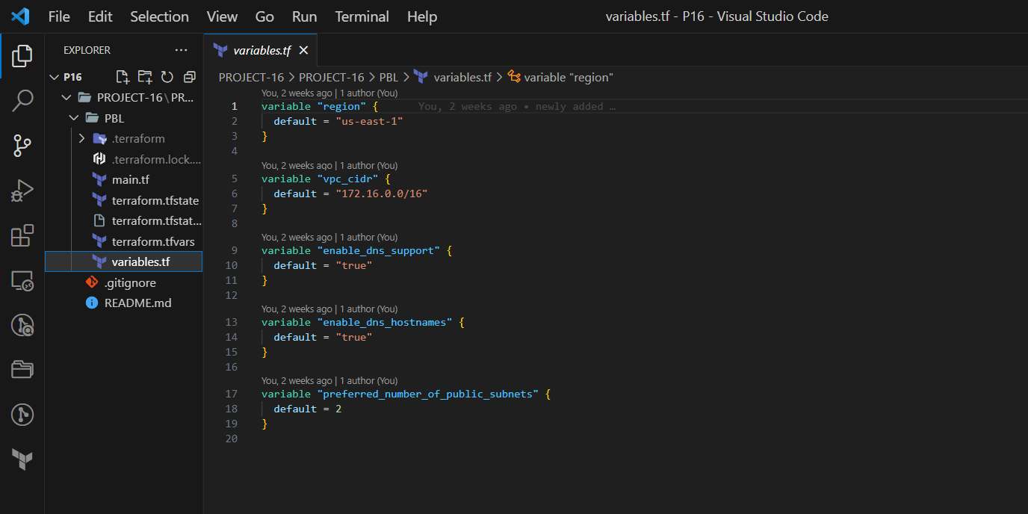
Task: Expand the .terraform folder
Action: pos(82,138)
